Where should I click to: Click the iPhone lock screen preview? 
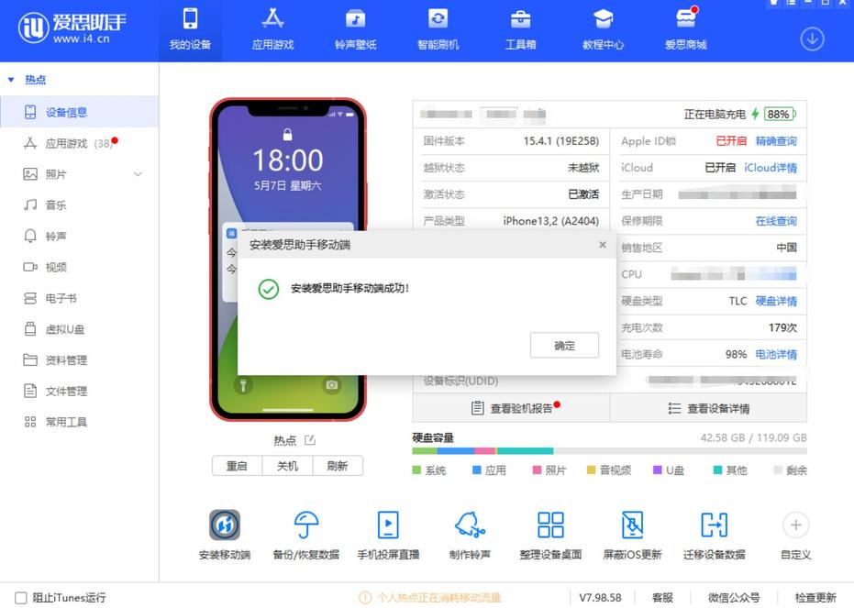(288, 260)
